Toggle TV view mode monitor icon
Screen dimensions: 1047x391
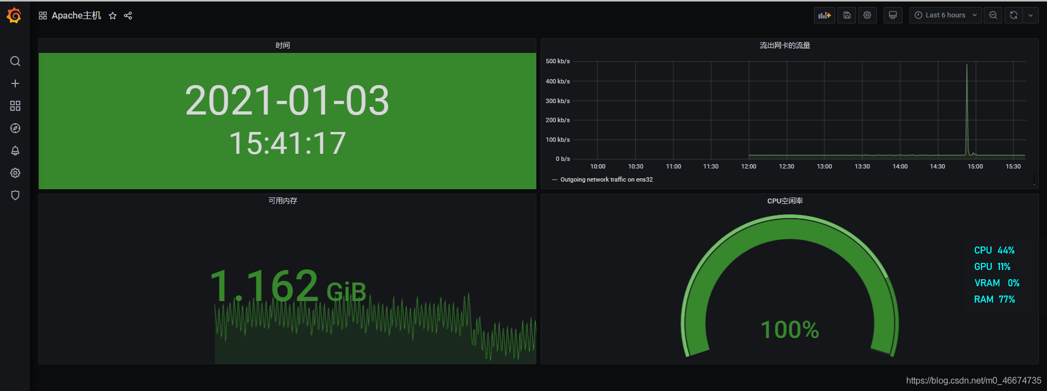[x=893, y=15]
